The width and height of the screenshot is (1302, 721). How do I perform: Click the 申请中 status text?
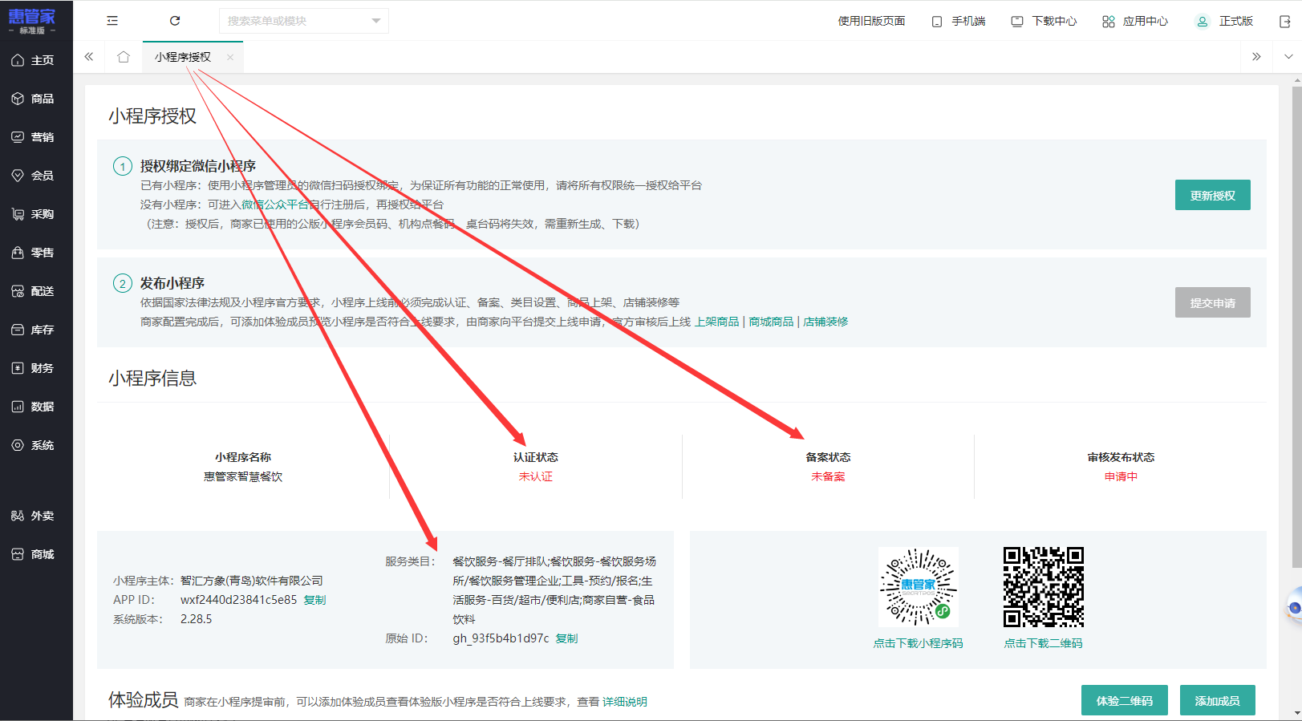click(x=1121, y=476)
